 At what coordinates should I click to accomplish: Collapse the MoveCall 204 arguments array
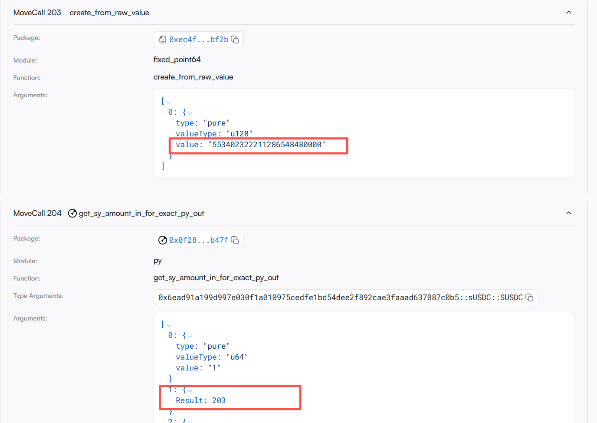coord(169,325)
